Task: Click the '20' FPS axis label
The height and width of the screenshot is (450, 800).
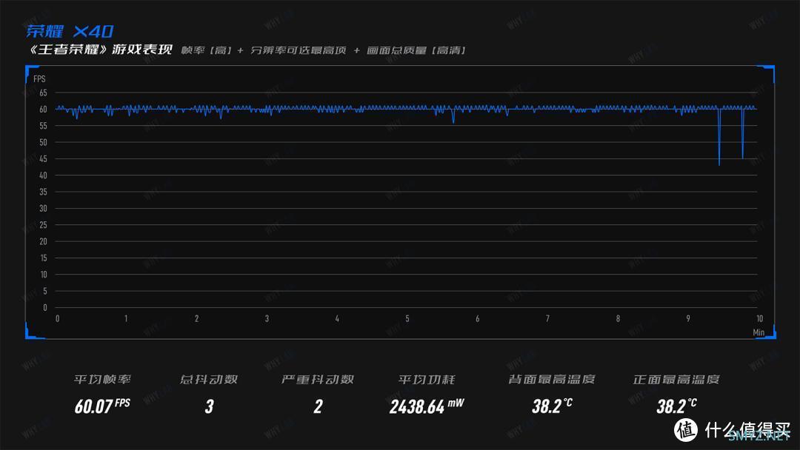Action: pyautogui.click(x=44, y=241)
